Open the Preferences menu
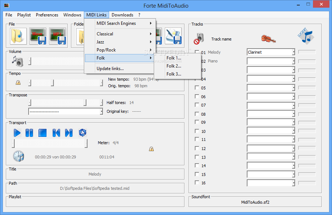The image size is (332, 215). pos(47,15)
